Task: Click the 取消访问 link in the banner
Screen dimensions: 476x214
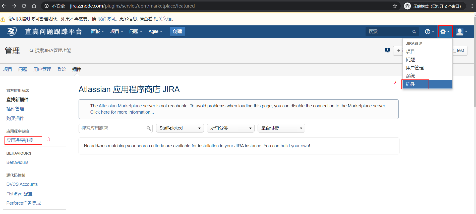Action: point(106,19)
